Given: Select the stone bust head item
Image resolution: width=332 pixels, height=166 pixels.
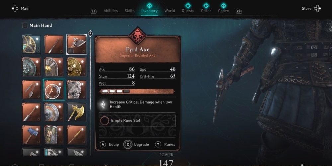Looking at the screenshot, I should tap(77, 90).
